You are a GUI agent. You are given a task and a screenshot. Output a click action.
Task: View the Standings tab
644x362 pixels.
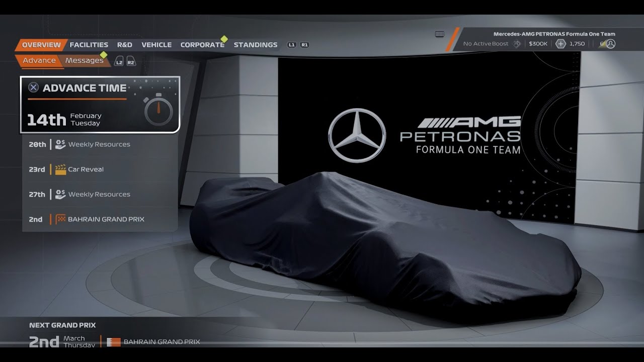click(256, 45)
